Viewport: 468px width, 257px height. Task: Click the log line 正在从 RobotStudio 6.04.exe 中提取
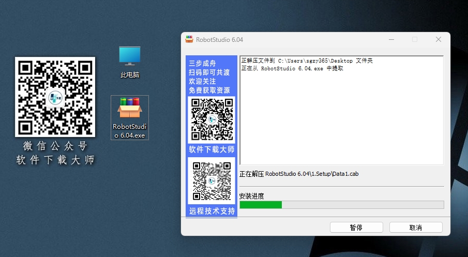293,68
